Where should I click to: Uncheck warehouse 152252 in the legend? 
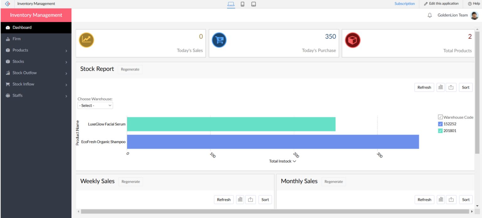440,124
